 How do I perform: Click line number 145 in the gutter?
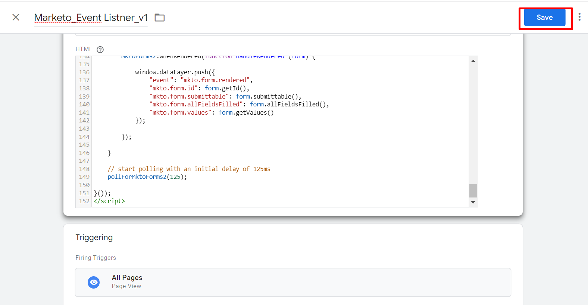click(x=84, y=144)
